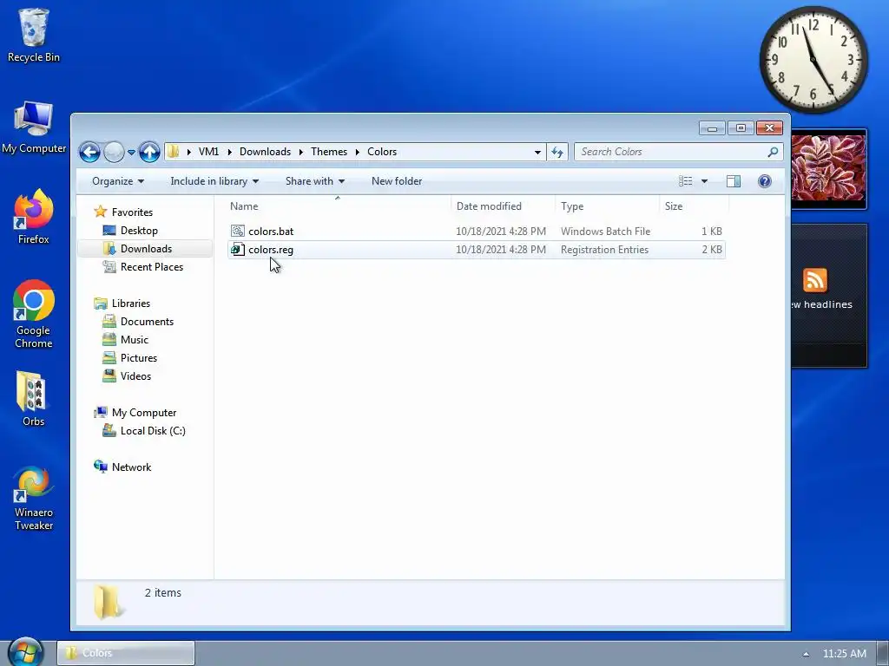The image size is (889, 666).
Task: Sort by Size column header
Action: (x=694, y=206)
